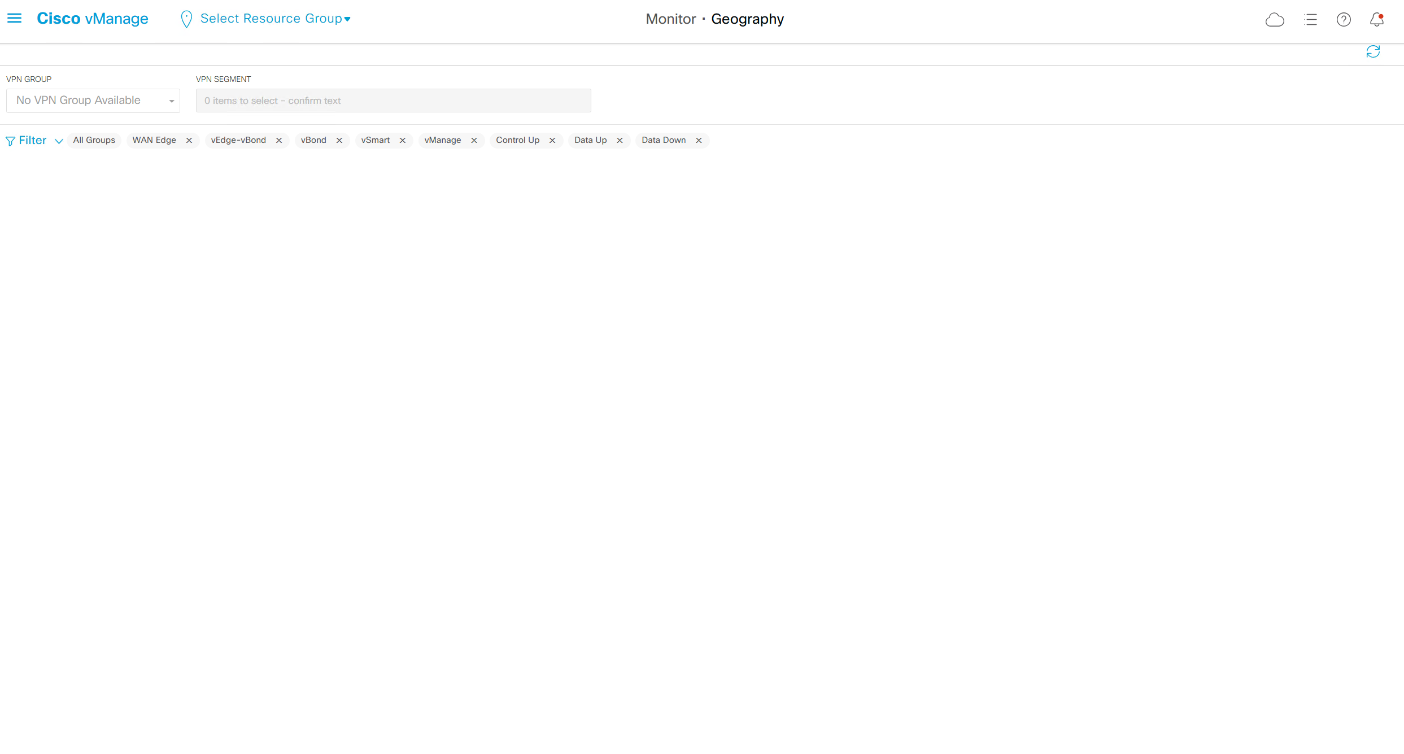The width and height of the screenshot is (1404, 754).
Task: Remove the Control Up filter chip
Action: coord(552,141)
